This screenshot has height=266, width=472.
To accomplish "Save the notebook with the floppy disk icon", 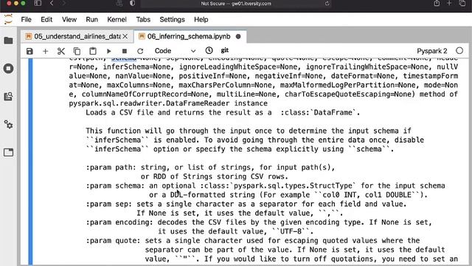I will click(29, 51).
